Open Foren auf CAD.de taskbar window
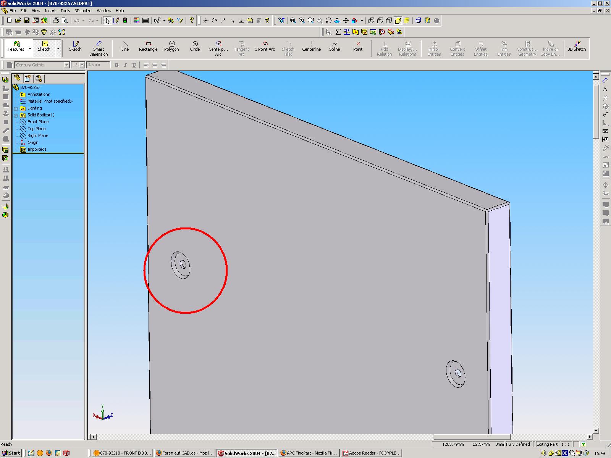The width and height of the screenshot is (611, 458). (185, 453)
